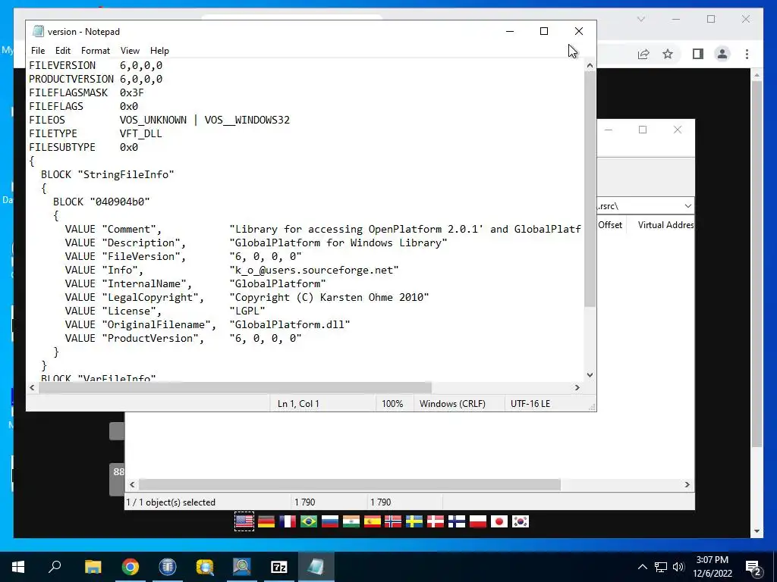Click the .rsrc\ path input field
This screenshot has width=777, height=582.
[639, 206]
